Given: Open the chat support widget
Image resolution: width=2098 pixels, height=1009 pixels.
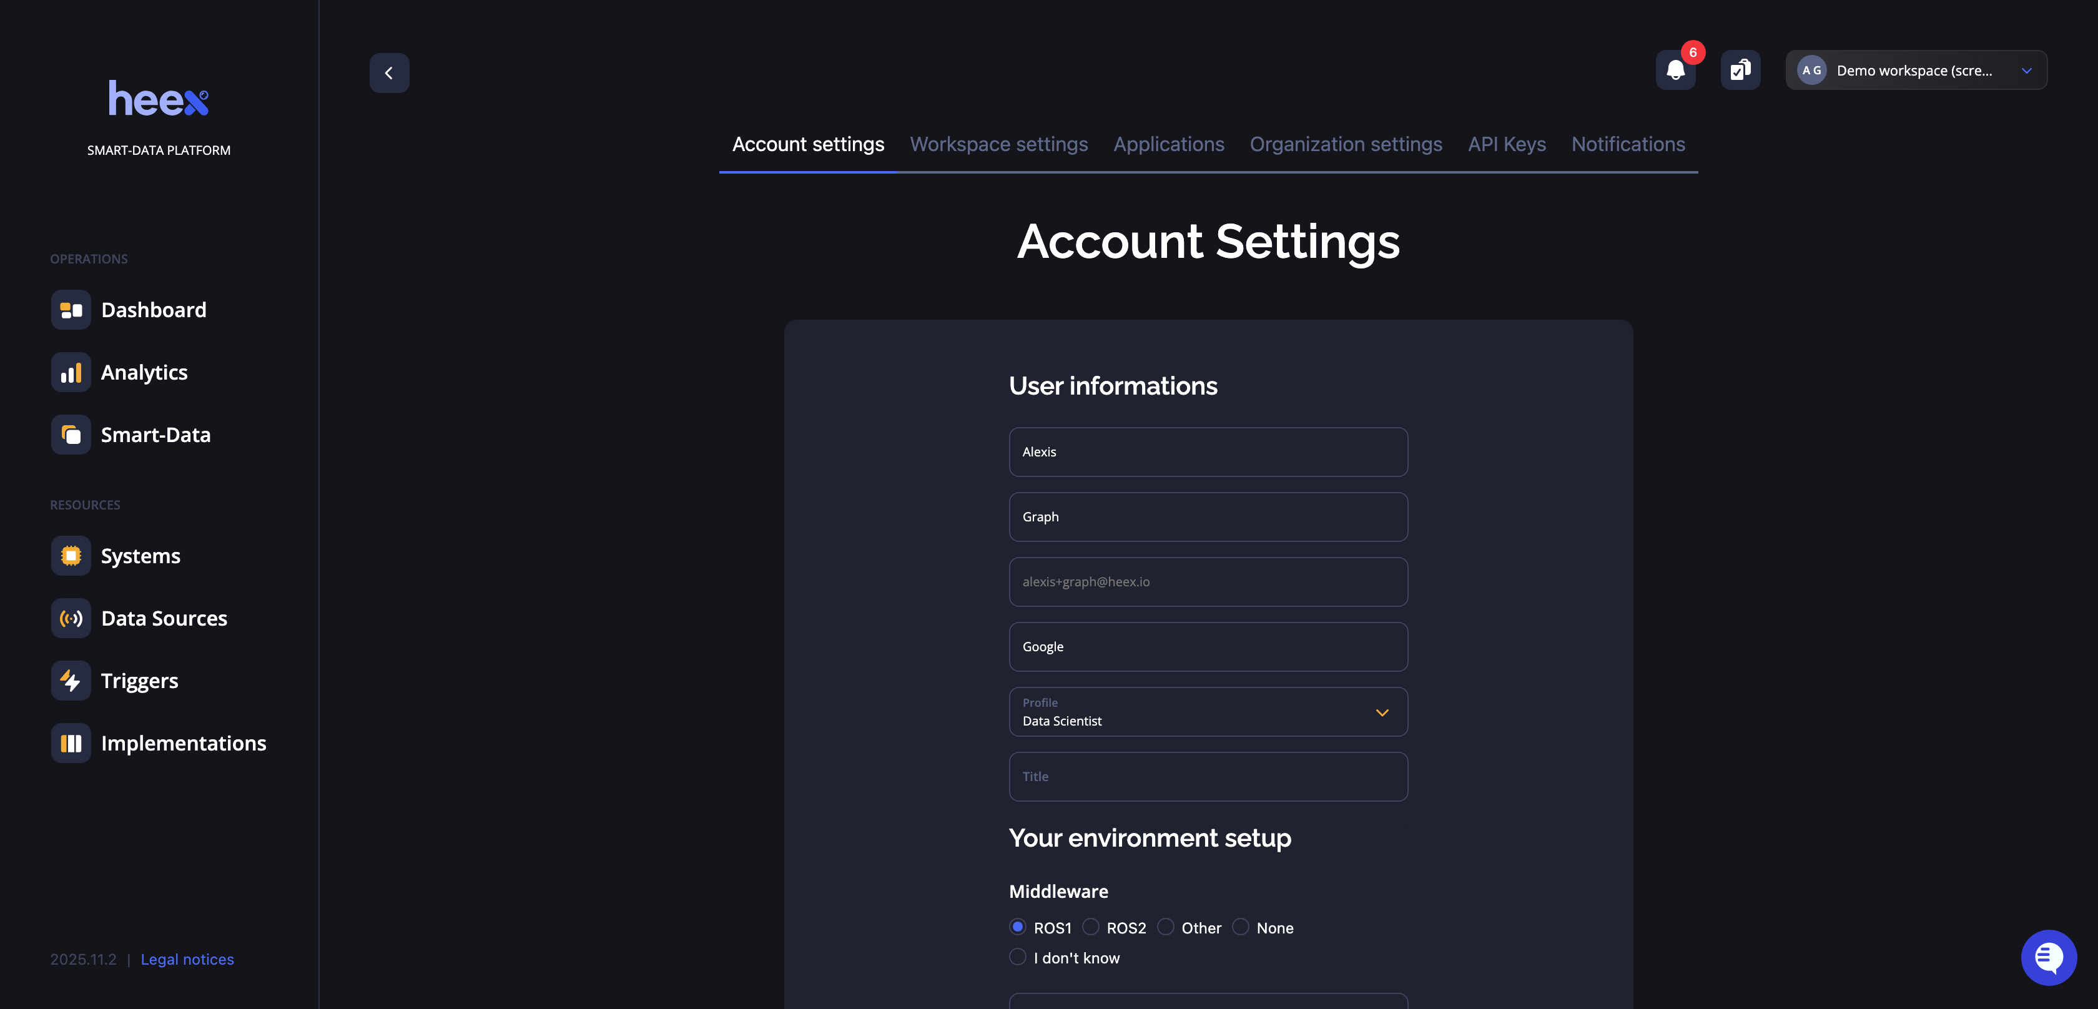Looking at the screenshot, I should (x=2049, y=957).
